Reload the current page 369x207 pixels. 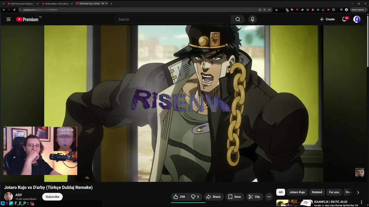[x=14, y=10]
